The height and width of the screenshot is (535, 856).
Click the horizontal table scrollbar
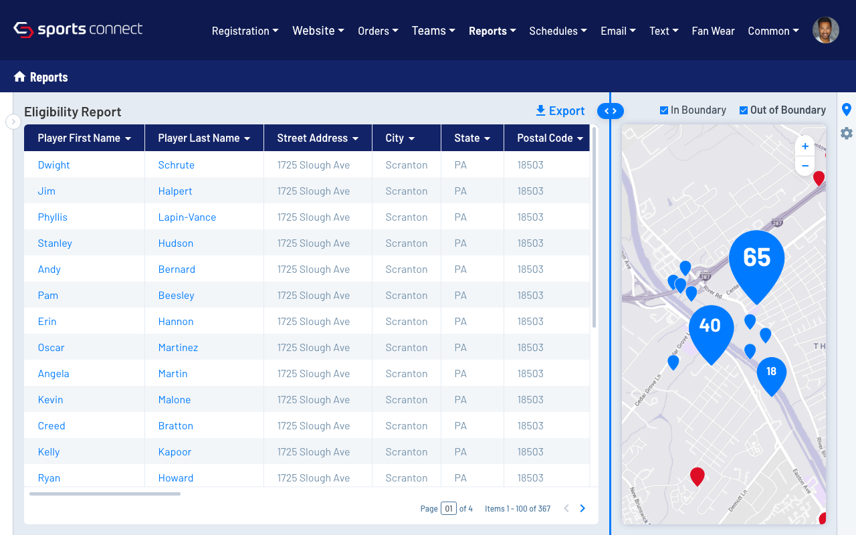point(105,494)
